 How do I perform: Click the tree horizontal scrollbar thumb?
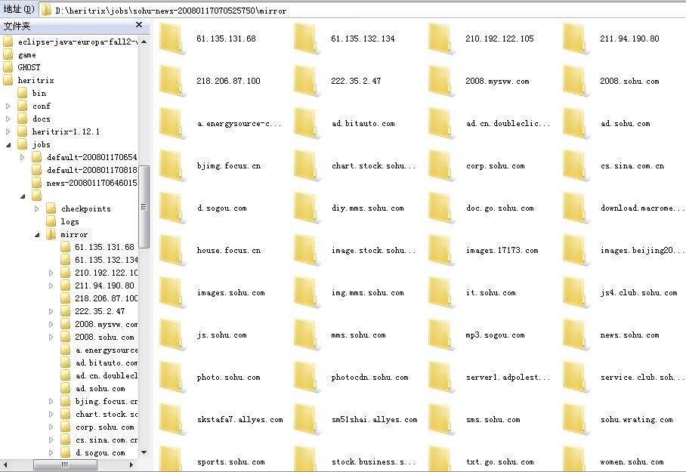point(65,464)
